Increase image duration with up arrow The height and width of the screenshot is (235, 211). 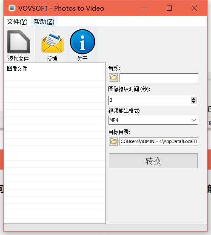(x=194, y=99)
